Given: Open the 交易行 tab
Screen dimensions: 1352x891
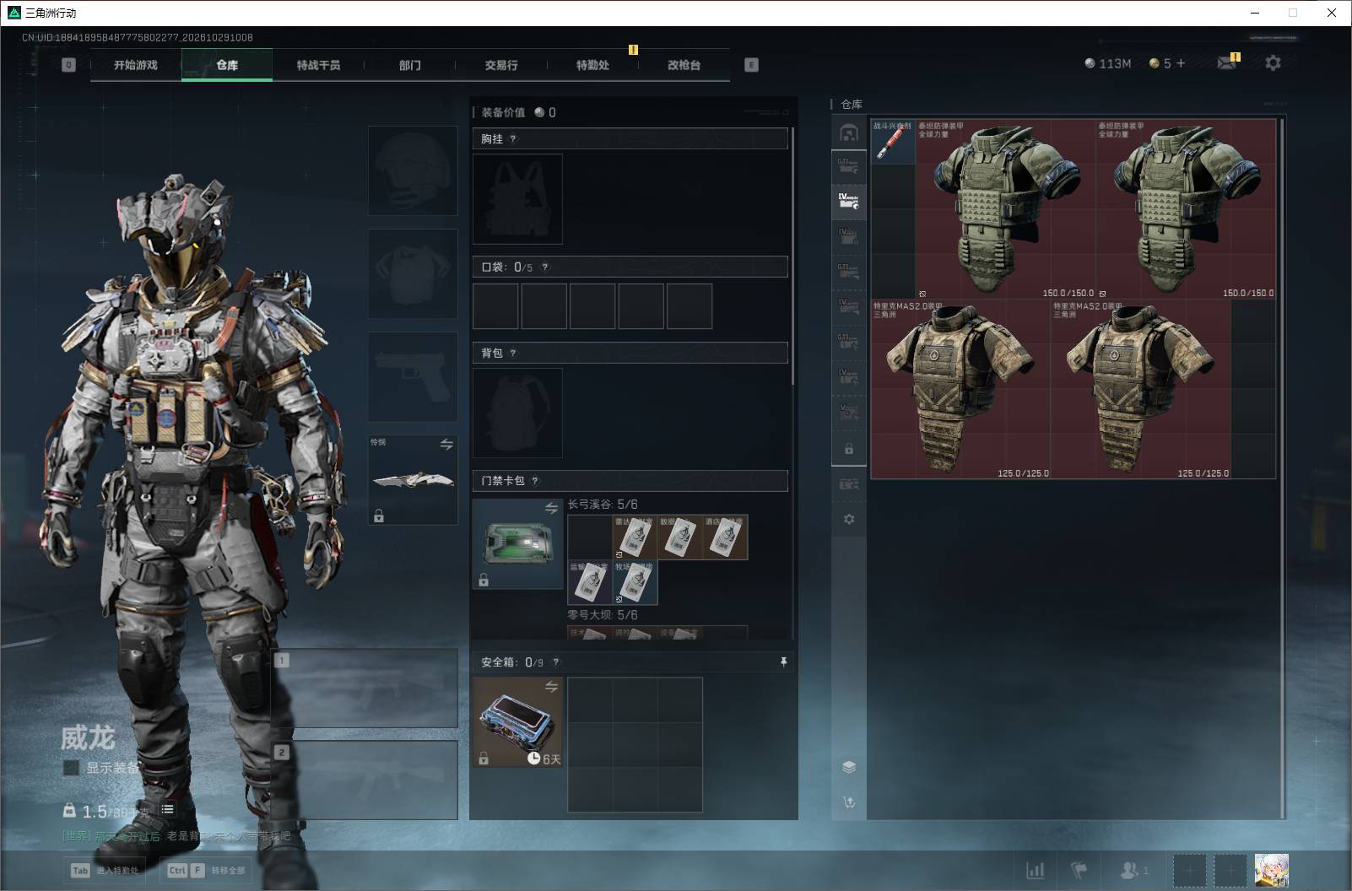Looking at the screenshot, I should click(501, 65).
